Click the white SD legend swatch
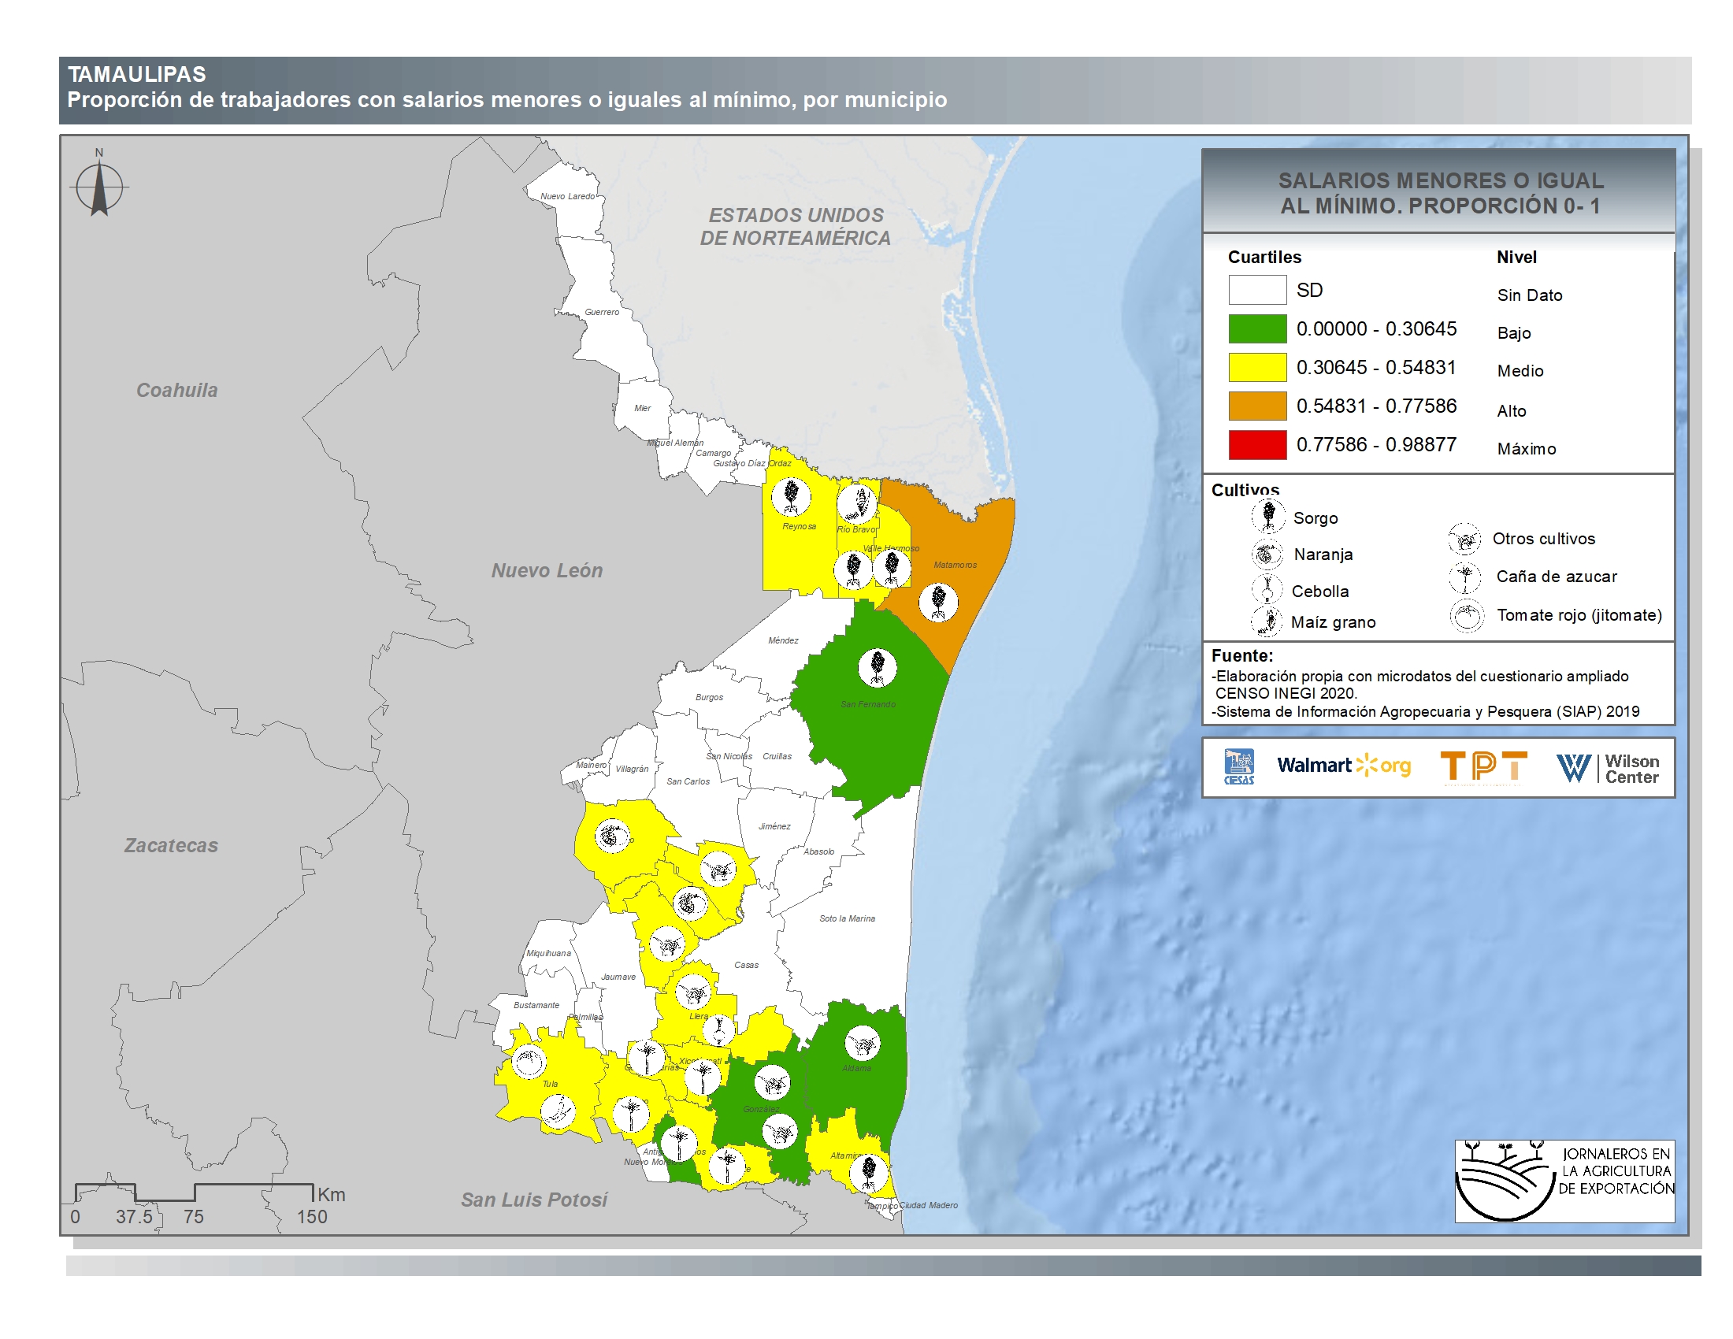The image size is (1733, 1339). coord(1257,290)
